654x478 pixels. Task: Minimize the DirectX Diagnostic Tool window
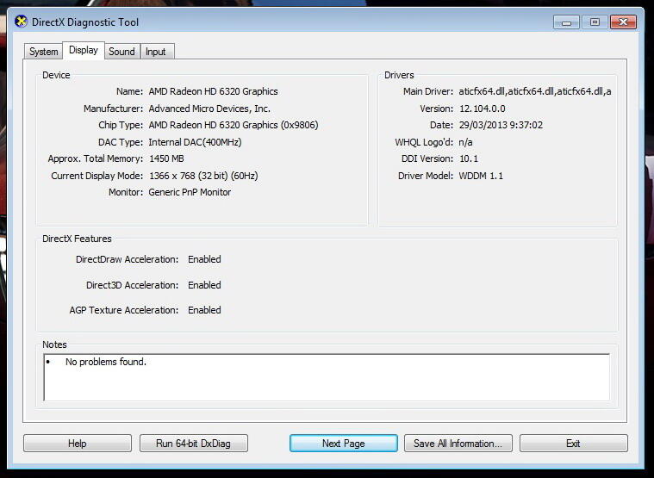point(566,22)
